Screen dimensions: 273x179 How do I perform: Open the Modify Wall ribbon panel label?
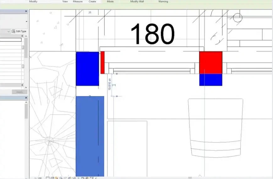click(x=137, y=1)
